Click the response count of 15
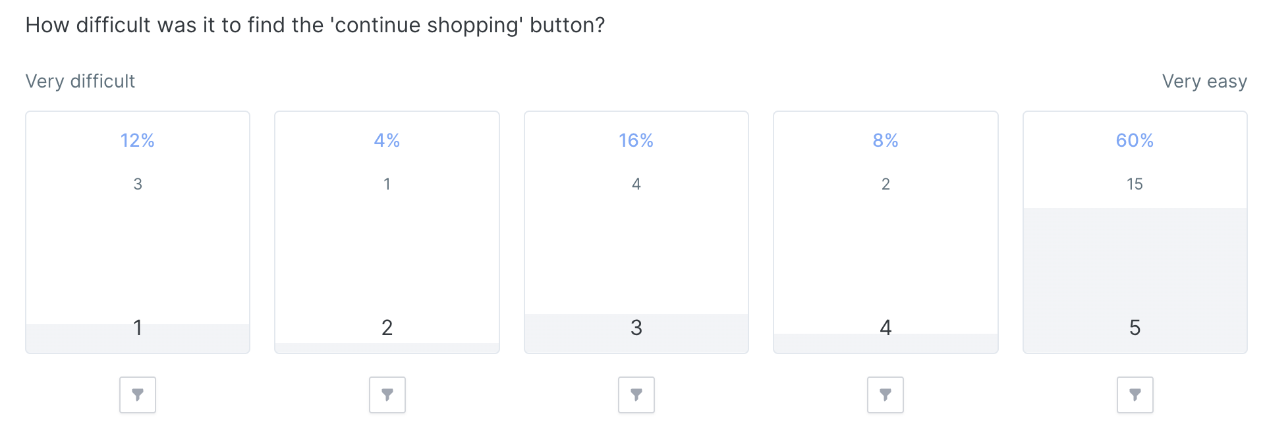 [x=1135, y=184]
